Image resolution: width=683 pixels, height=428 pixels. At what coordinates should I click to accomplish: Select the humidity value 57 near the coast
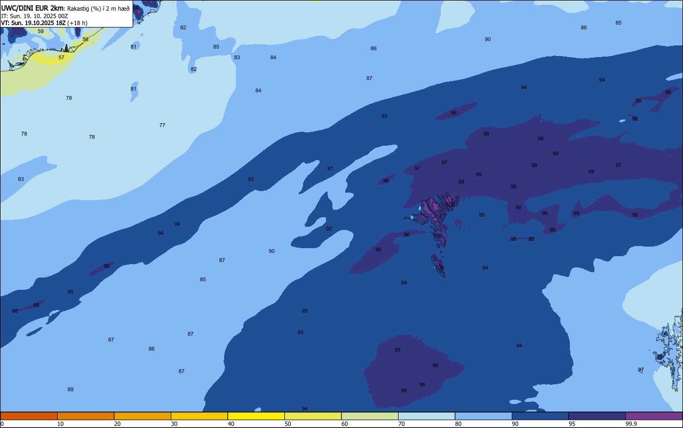61,58
